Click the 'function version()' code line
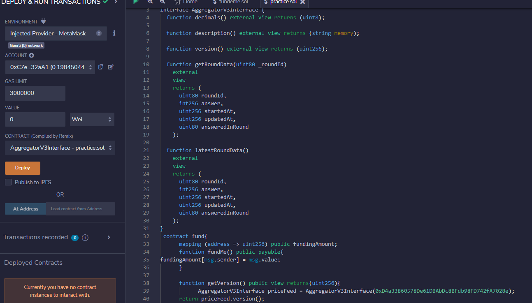Image resolution: width=532 pixels, height=303 pixels. (247, 49)
